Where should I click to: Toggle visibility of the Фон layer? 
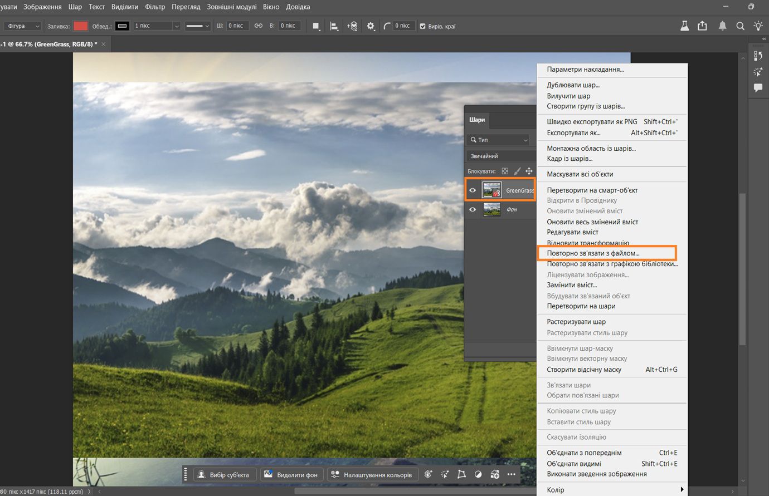473,210
